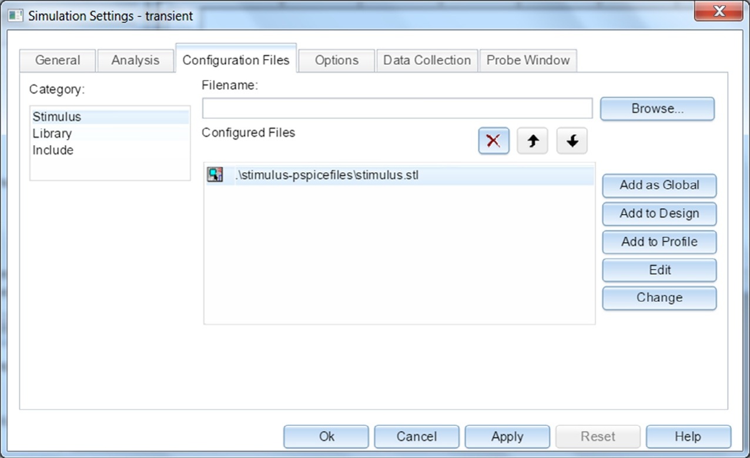The height and width of the screenshot is (458, 750).
Task: Go to the Options tab
Action: pos(336,61)
